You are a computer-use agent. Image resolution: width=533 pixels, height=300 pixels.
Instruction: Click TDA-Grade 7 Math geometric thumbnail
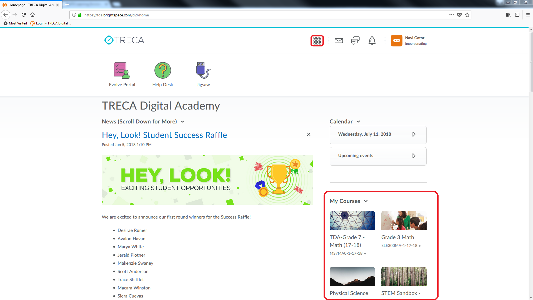coord(352,220)
